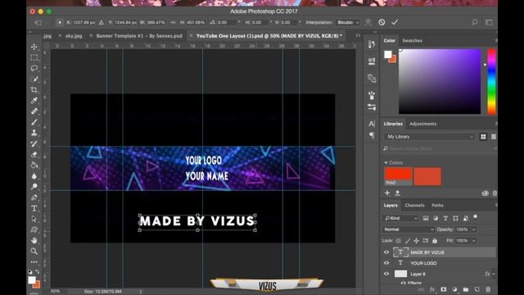Open the Fill slider dropdown arrow
This screenshot has height=295, width=524.
click(473, 240)
